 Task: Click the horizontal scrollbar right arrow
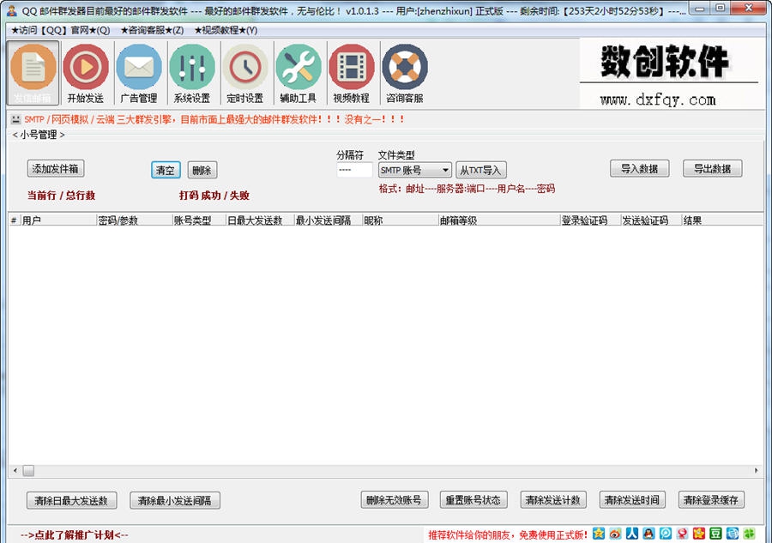tap(756, 470)
